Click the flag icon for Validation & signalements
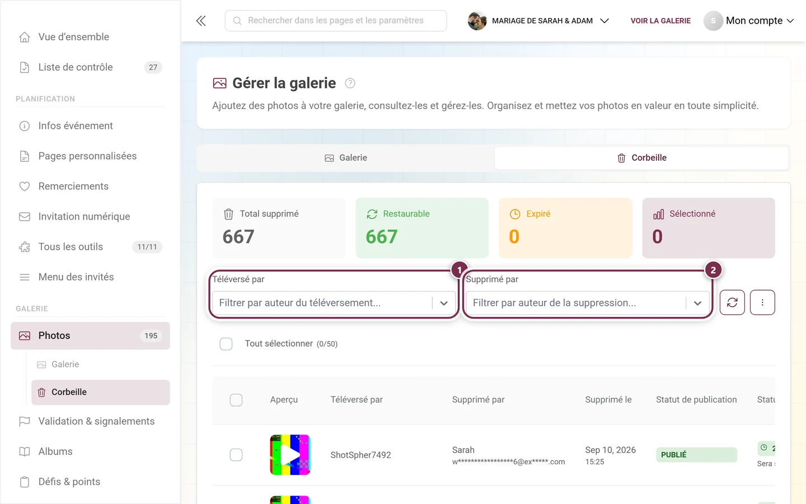Screen dimensions: 806x504 pyautogui.click(x=25, y=421)
